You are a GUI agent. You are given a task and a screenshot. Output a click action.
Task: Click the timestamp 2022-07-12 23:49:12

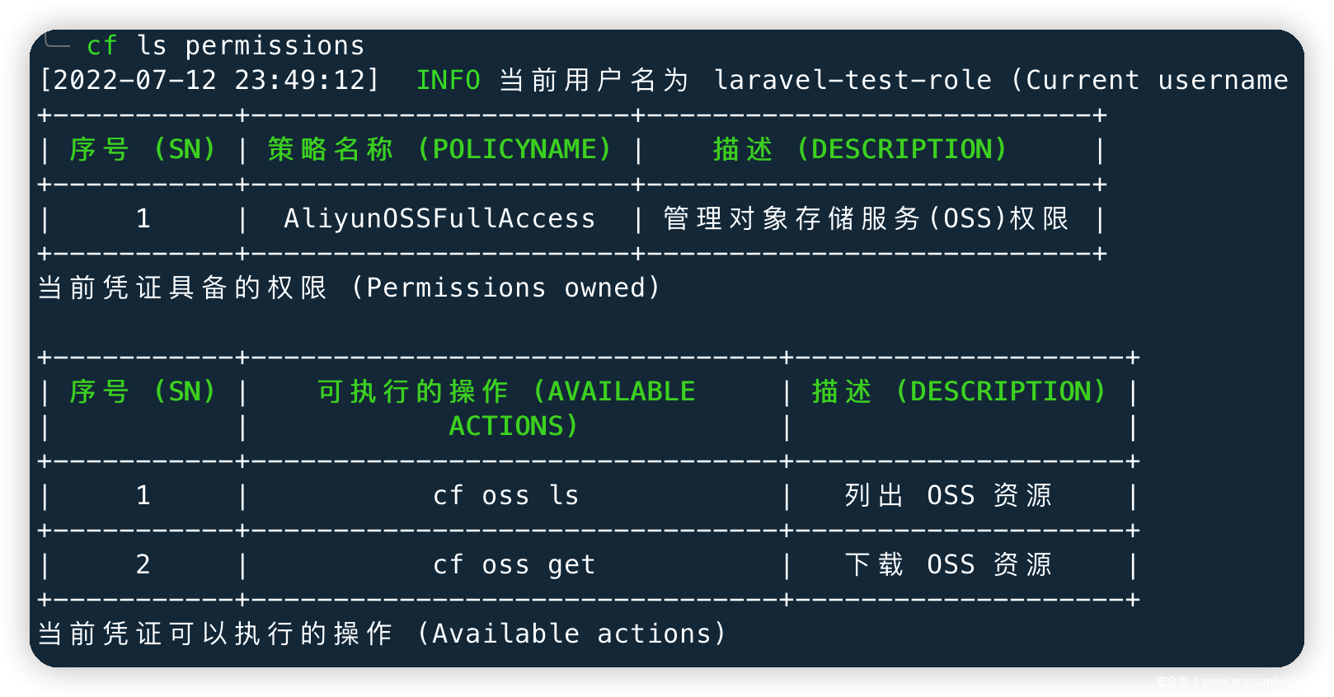coord(209,80)
